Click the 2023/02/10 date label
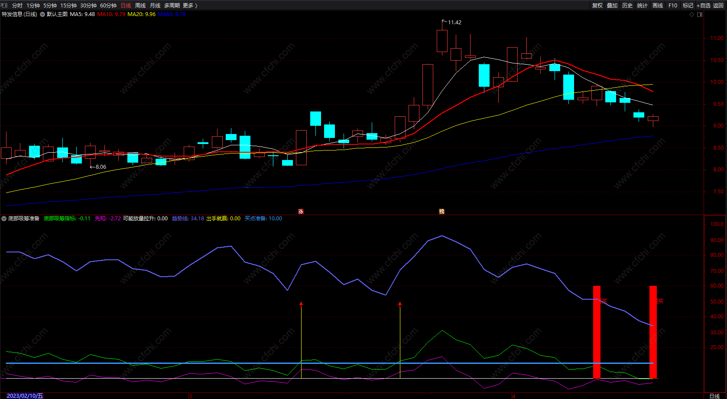The image size is (727, 399). click(25, 396)
